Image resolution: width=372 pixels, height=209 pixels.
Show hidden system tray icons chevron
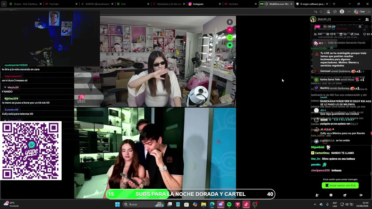point(315,204)
